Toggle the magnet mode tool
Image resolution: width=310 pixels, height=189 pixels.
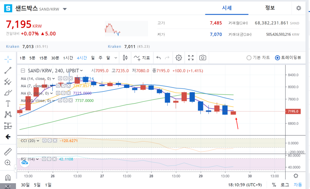pyautogui.click(x=8, y=177)
